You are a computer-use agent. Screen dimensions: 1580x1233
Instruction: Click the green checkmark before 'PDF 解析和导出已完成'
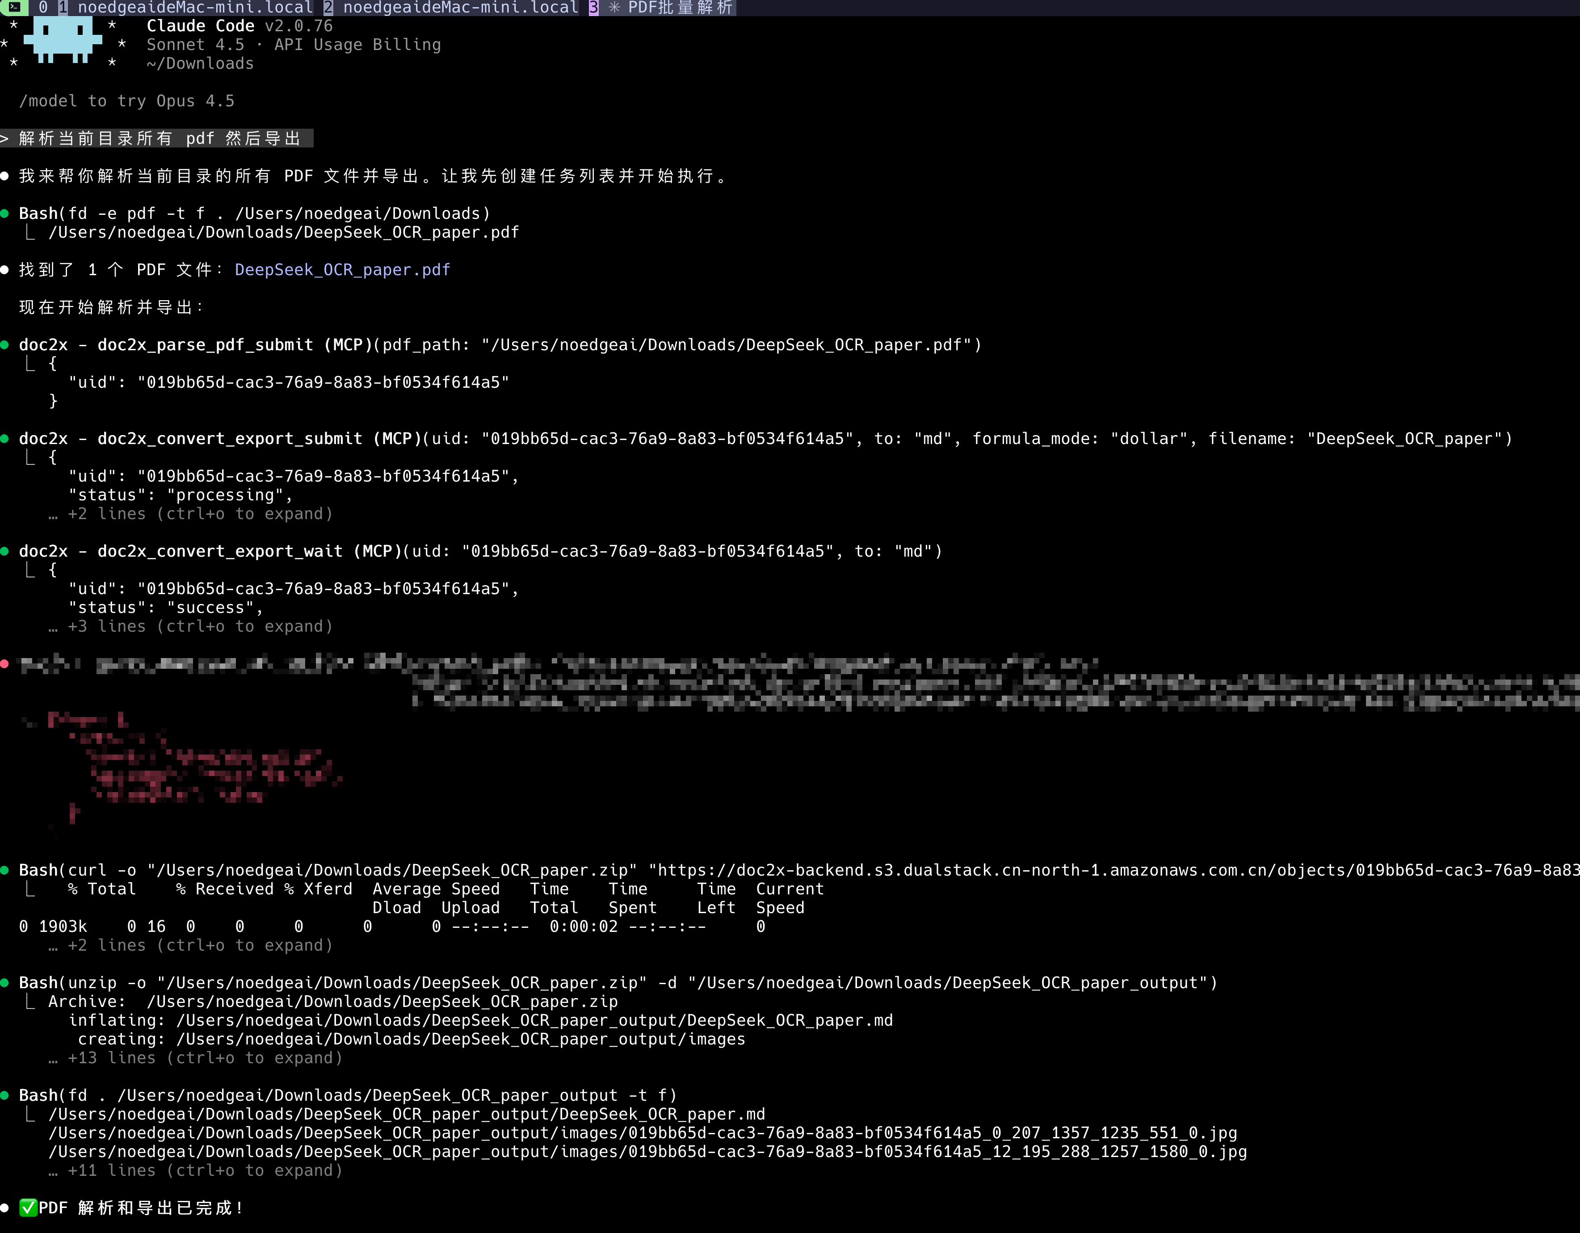click(28, 1207)
